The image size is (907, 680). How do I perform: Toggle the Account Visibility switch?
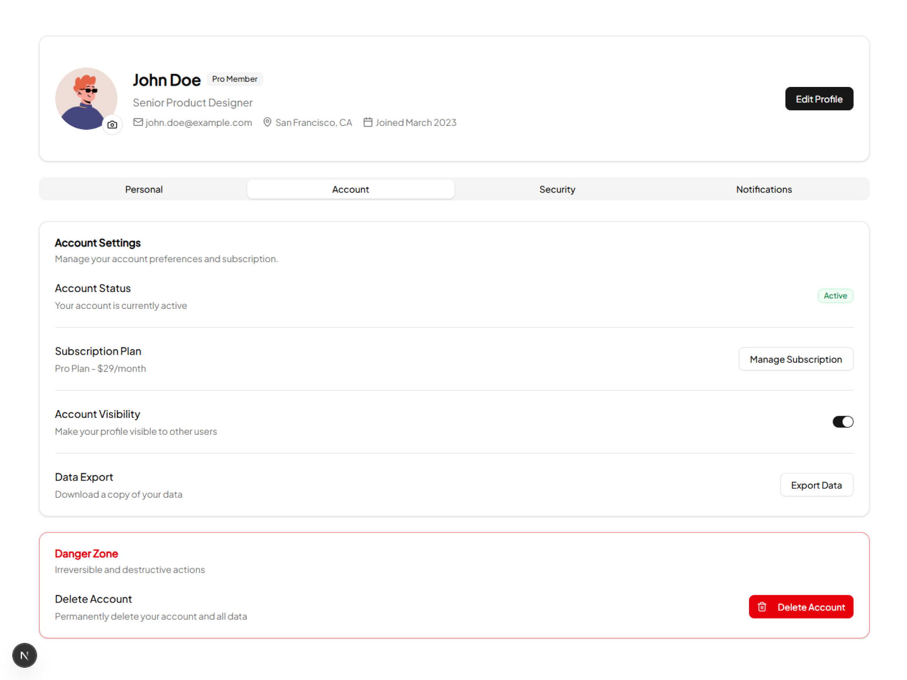[x=843, y=422]
